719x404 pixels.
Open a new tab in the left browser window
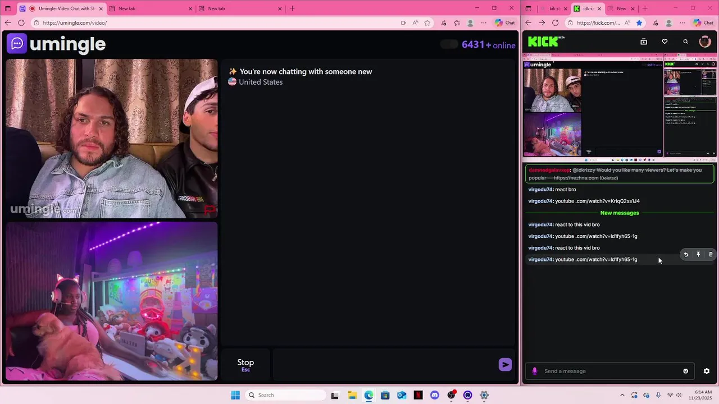292,8
